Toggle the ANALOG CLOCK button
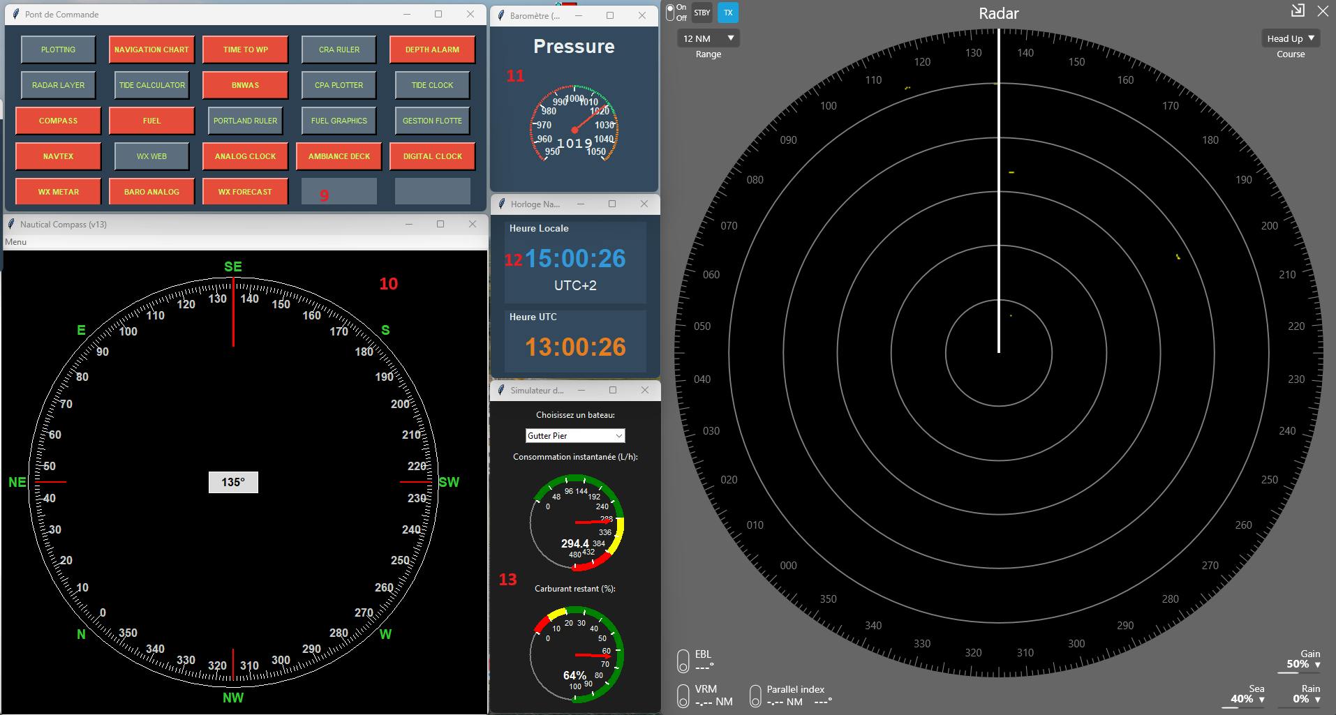The width and height of the screenshot is (1336, 715). (x=245, y=156)
